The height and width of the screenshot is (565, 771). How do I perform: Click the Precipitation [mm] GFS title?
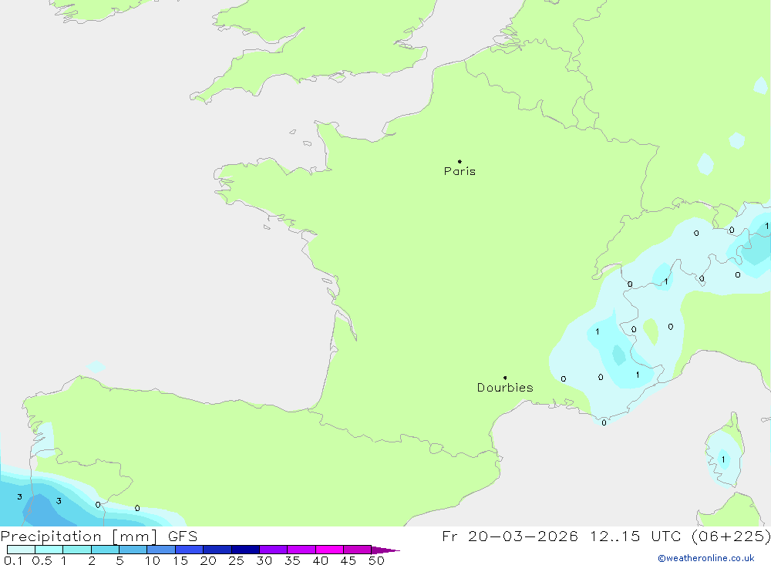99,536
